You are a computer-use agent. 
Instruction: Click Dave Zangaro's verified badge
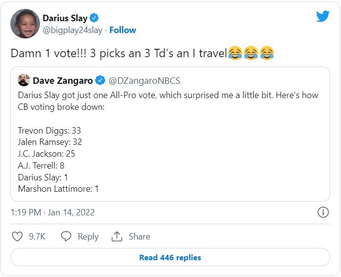coord(100,80)
